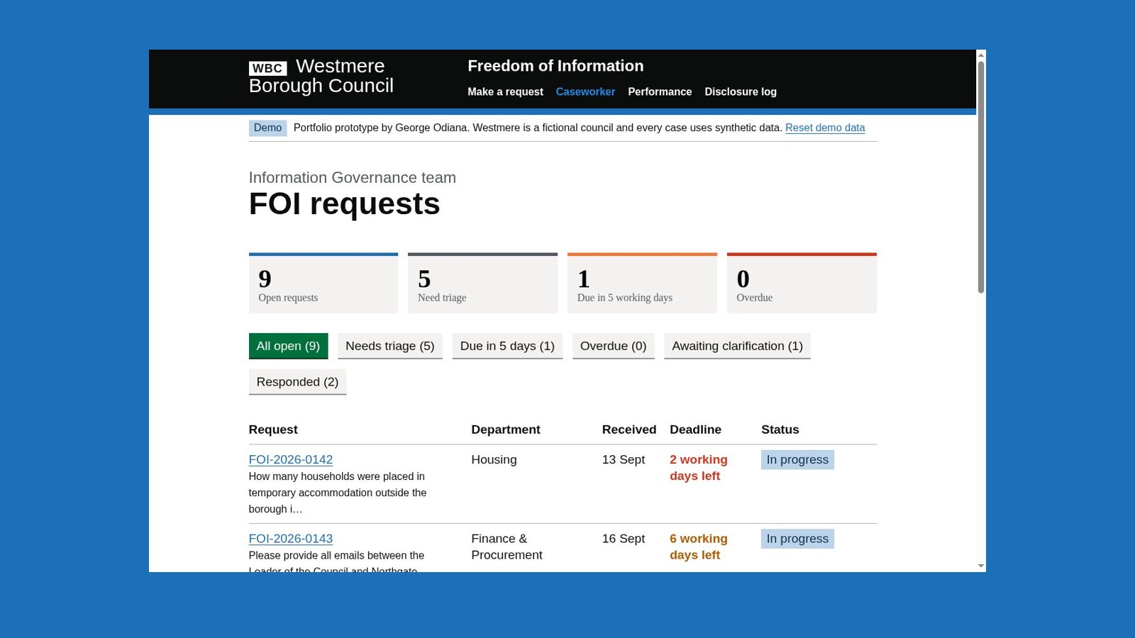Image resolution: width=1135 pixels, height=638 pixels.
Task: Click the Deadline column header
Action: 695,430
